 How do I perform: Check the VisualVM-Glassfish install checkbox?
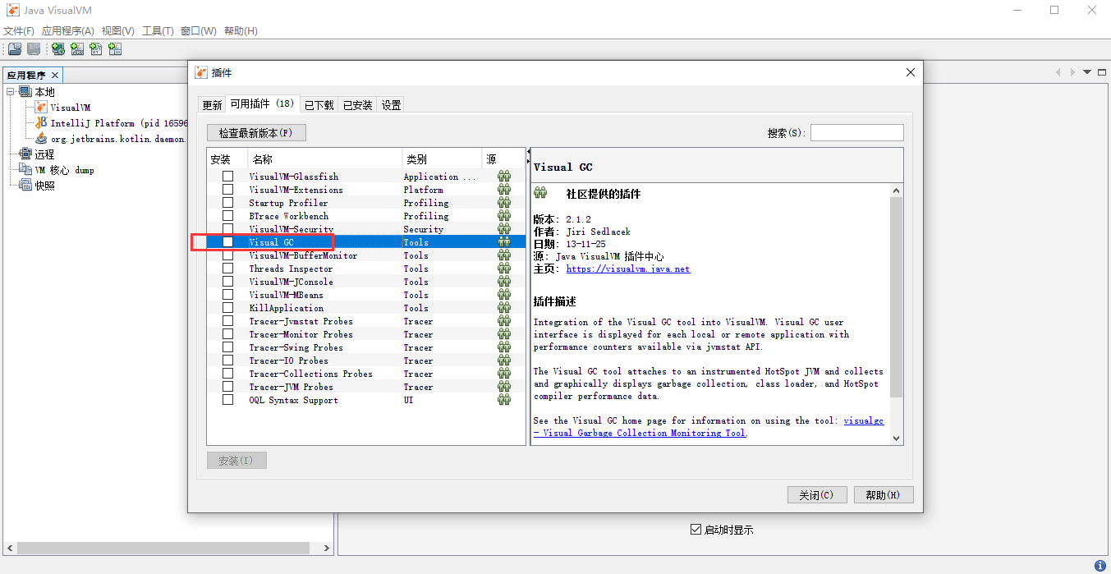coord(227,177)
